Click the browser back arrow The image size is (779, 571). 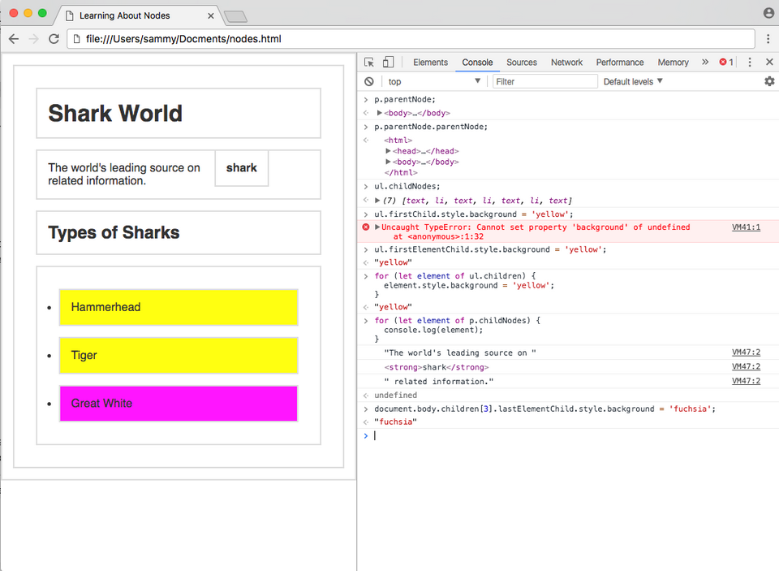pos(15,38)
